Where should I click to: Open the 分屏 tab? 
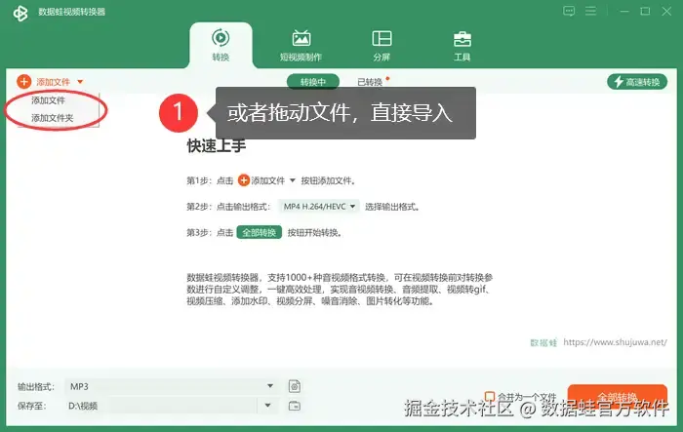coord(382,45)
